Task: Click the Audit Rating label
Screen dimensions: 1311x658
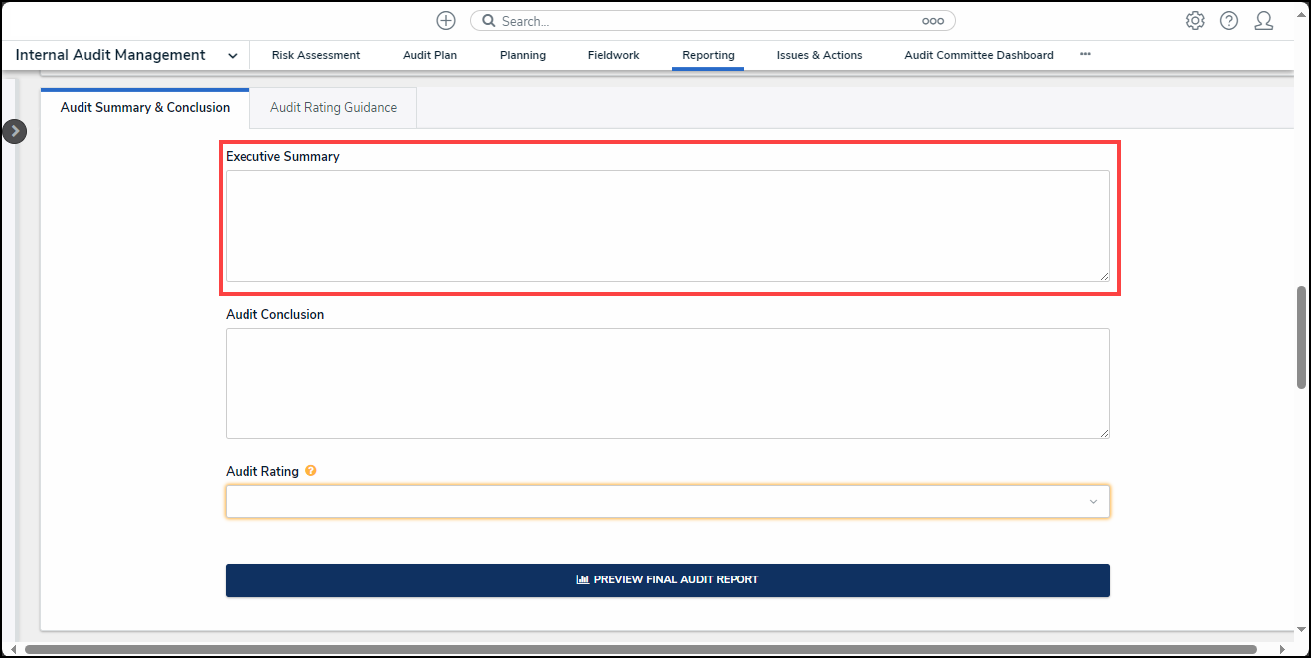Action: (x=262, y=471)
